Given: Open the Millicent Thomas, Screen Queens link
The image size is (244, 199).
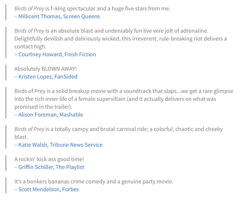Looking at the screenshot, I should point(59,16).
